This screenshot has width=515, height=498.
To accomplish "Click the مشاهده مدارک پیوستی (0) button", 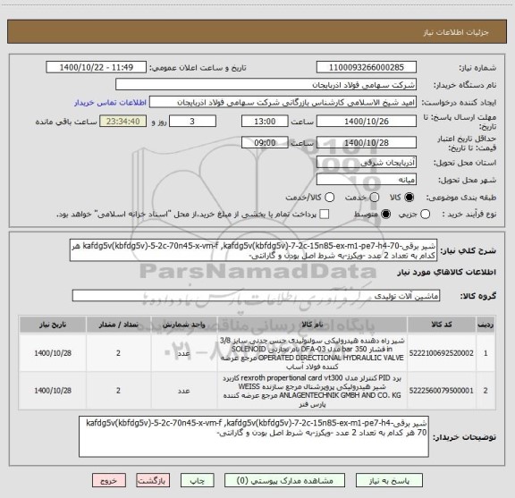I will 284,481.
